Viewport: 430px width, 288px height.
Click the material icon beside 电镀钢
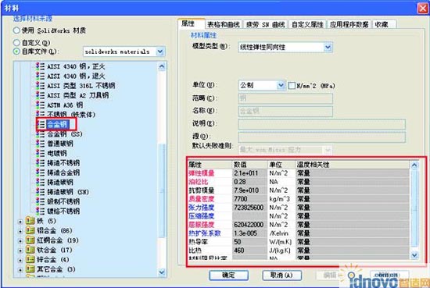[40, 153]
